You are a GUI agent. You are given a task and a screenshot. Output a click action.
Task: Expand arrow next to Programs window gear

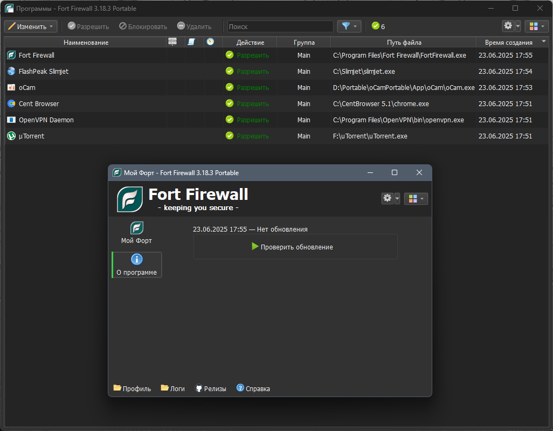[x=517, y=26]
